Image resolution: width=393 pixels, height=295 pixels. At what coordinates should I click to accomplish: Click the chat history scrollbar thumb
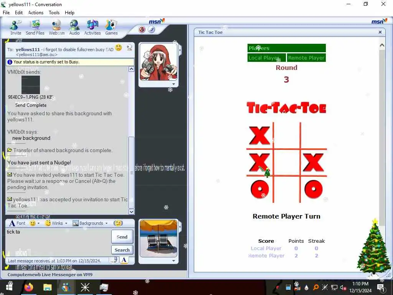pos(131,172)
